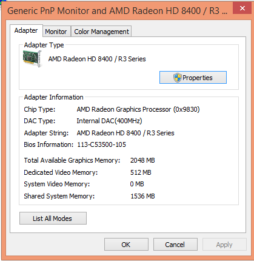Click the dialog title bar text
Screen dimensions: 254x261
118,11
